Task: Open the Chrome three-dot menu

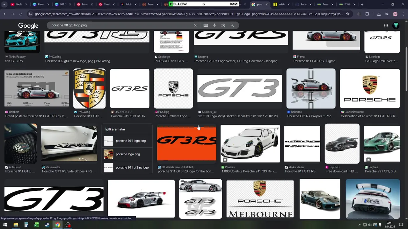Action: (x=403, y=14)
